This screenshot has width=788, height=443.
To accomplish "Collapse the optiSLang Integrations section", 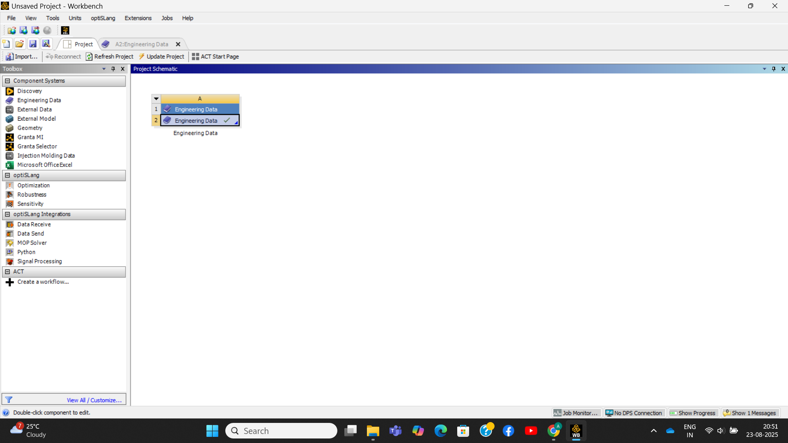I will point(7,214).
